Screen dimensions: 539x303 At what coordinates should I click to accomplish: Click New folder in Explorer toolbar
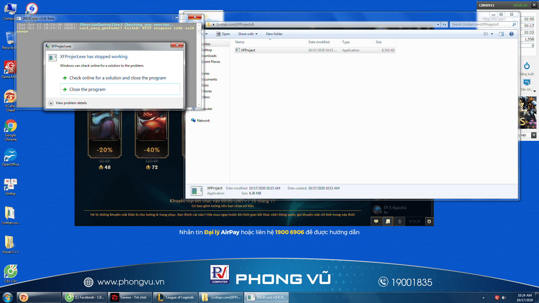(x=274, y=34)
